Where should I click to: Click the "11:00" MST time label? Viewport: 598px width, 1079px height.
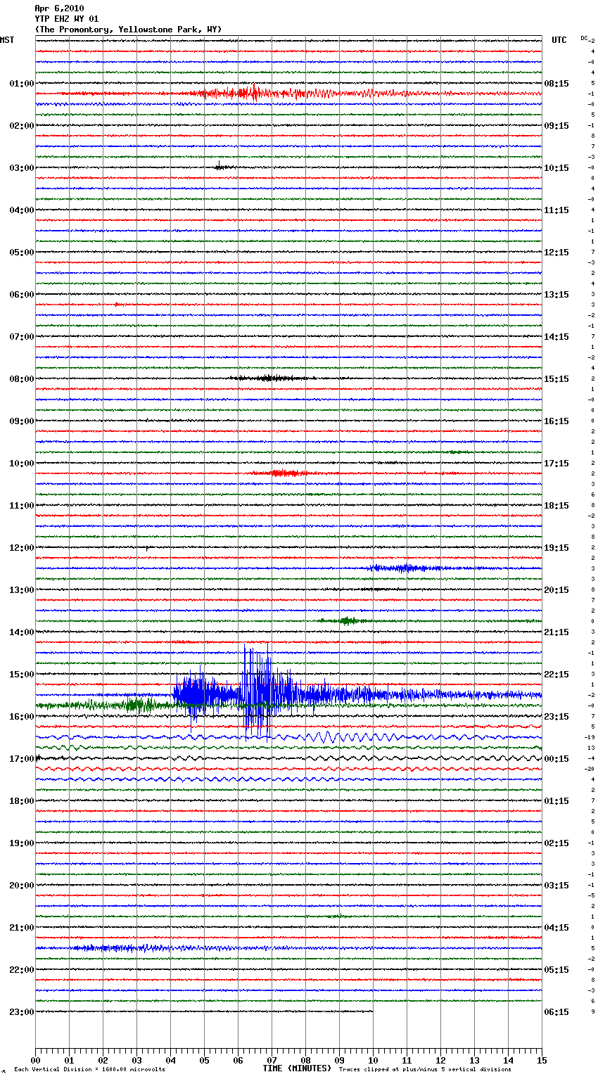[x=21, y=506]
